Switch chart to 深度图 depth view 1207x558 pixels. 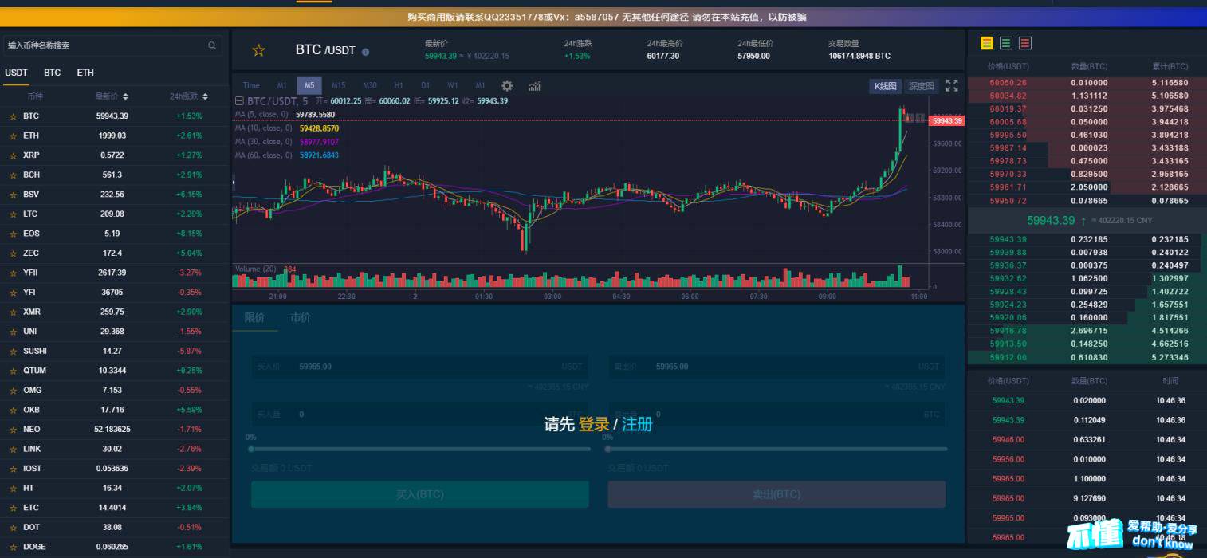coord(922,86)
